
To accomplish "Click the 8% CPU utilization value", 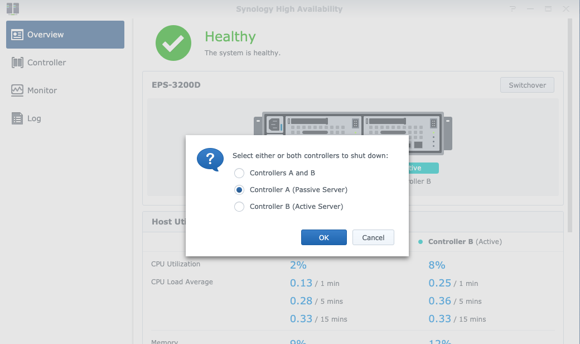I will 437,265.
